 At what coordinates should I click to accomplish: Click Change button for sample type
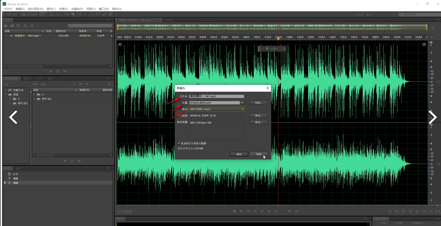258,115
